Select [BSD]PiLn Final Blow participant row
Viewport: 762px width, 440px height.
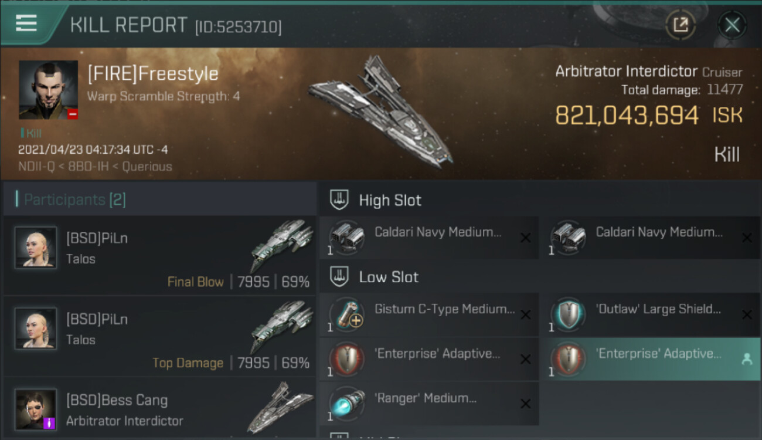(x=159, y=255)
